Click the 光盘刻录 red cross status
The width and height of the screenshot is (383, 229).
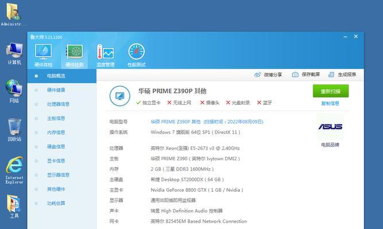(238, 103)
